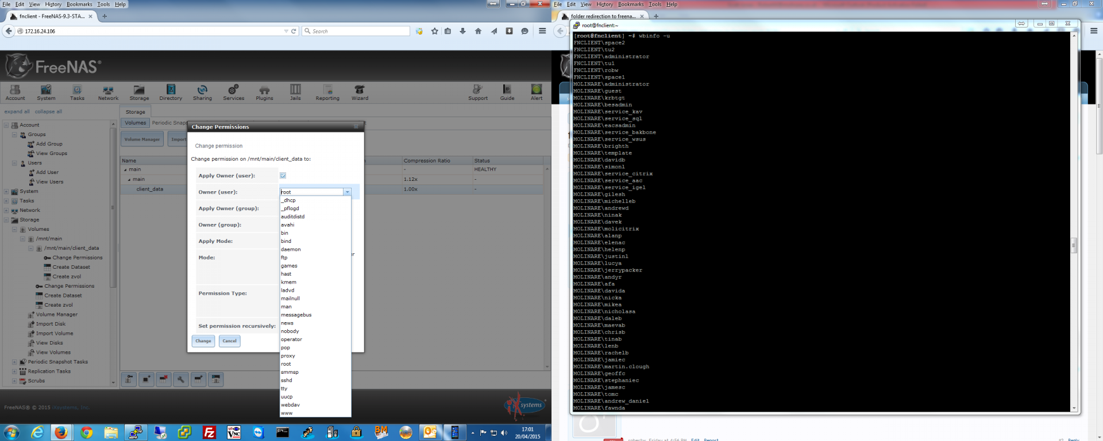Open the Firefox hamburger menu
The width and height of the screenshot is (1103, 441).
pos(542,31)
